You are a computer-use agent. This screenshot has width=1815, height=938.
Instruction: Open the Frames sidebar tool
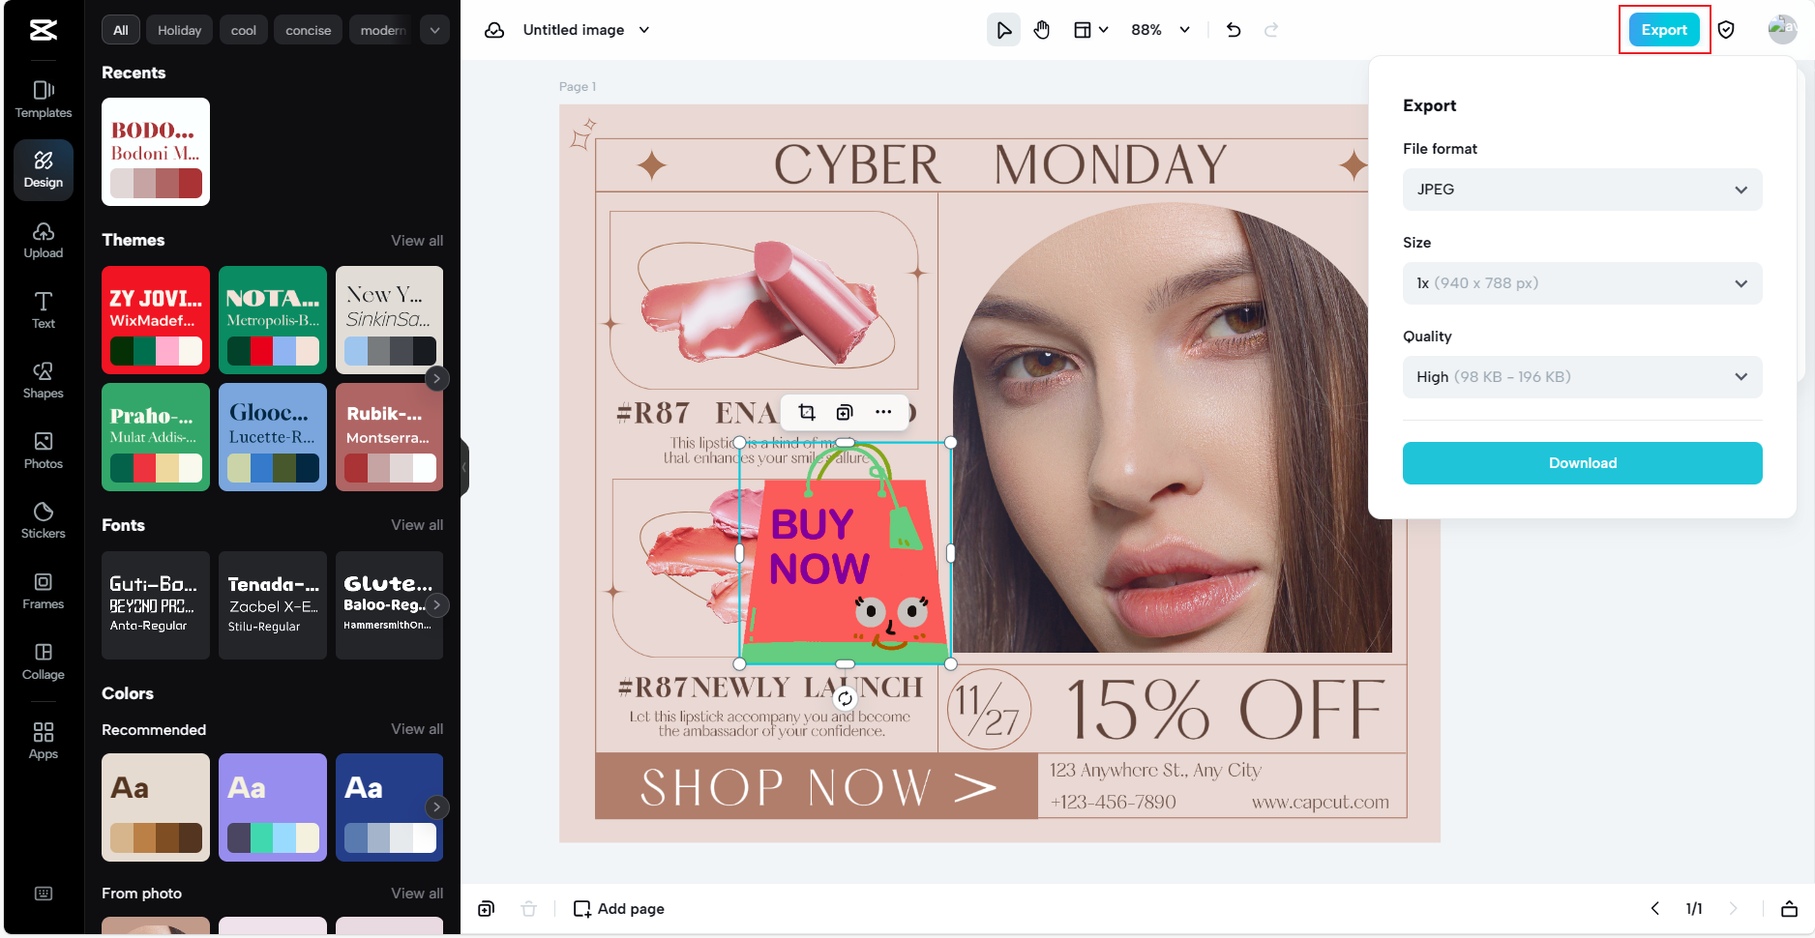pos(44,590)
